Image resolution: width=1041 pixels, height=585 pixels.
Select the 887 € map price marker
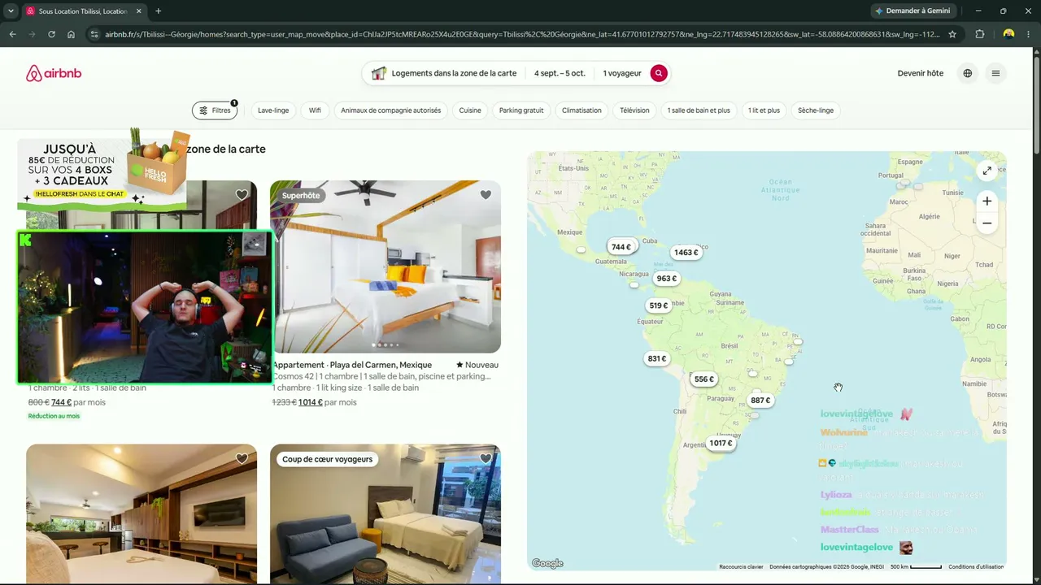(x=760, y=401)
